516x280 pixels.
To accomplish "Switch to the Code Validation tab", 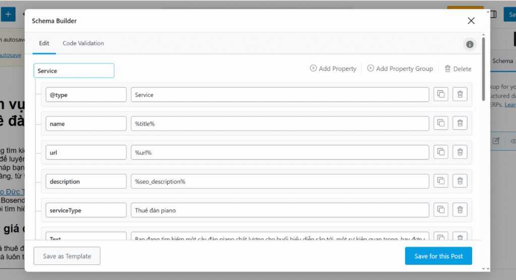I will coord(83,43).
